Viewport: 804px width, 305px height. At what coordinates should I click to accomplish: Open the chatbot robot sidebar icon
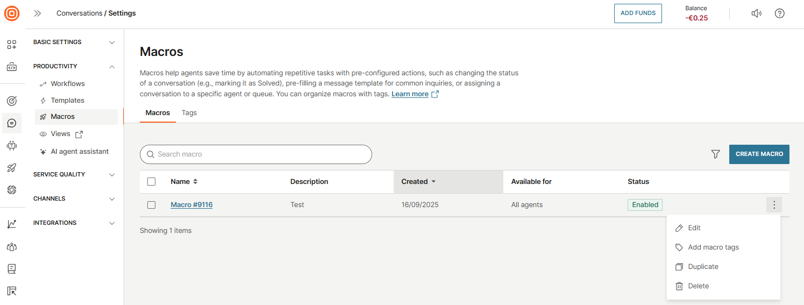[12, 145]
